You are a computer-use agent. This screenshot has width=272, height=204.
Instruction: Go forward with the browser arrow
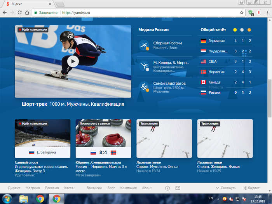coord(12,12)
